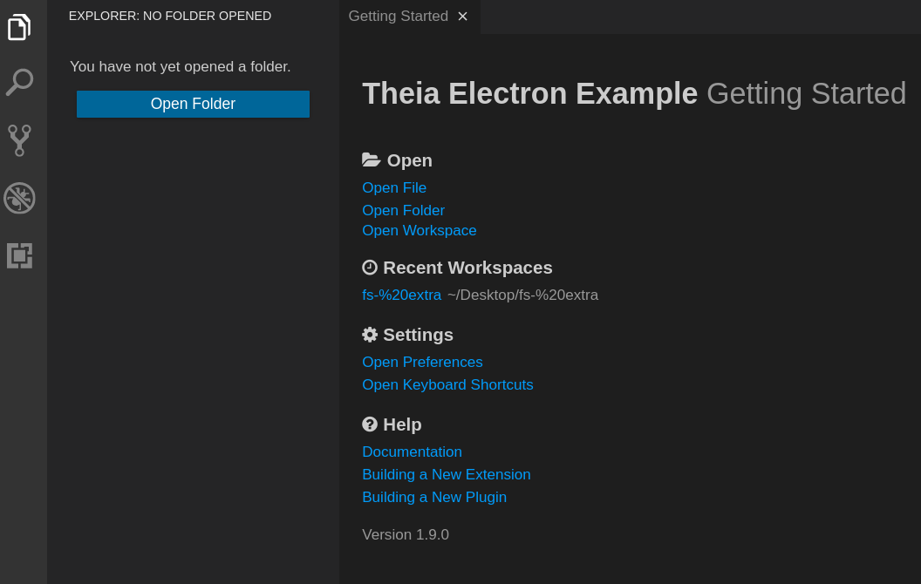This screenshot has width=921, height=584.
Task: Click the Theia Electron Example heading
Action: point(529,93)
